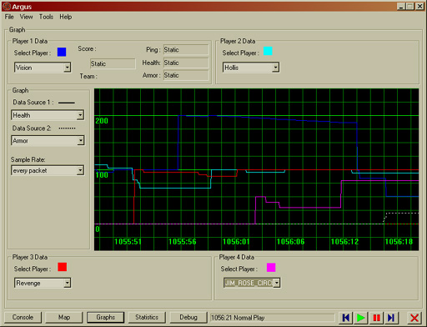Open the File menu
Image resolution: width=427 pixels, height=327 pixels.
[9, 17]
